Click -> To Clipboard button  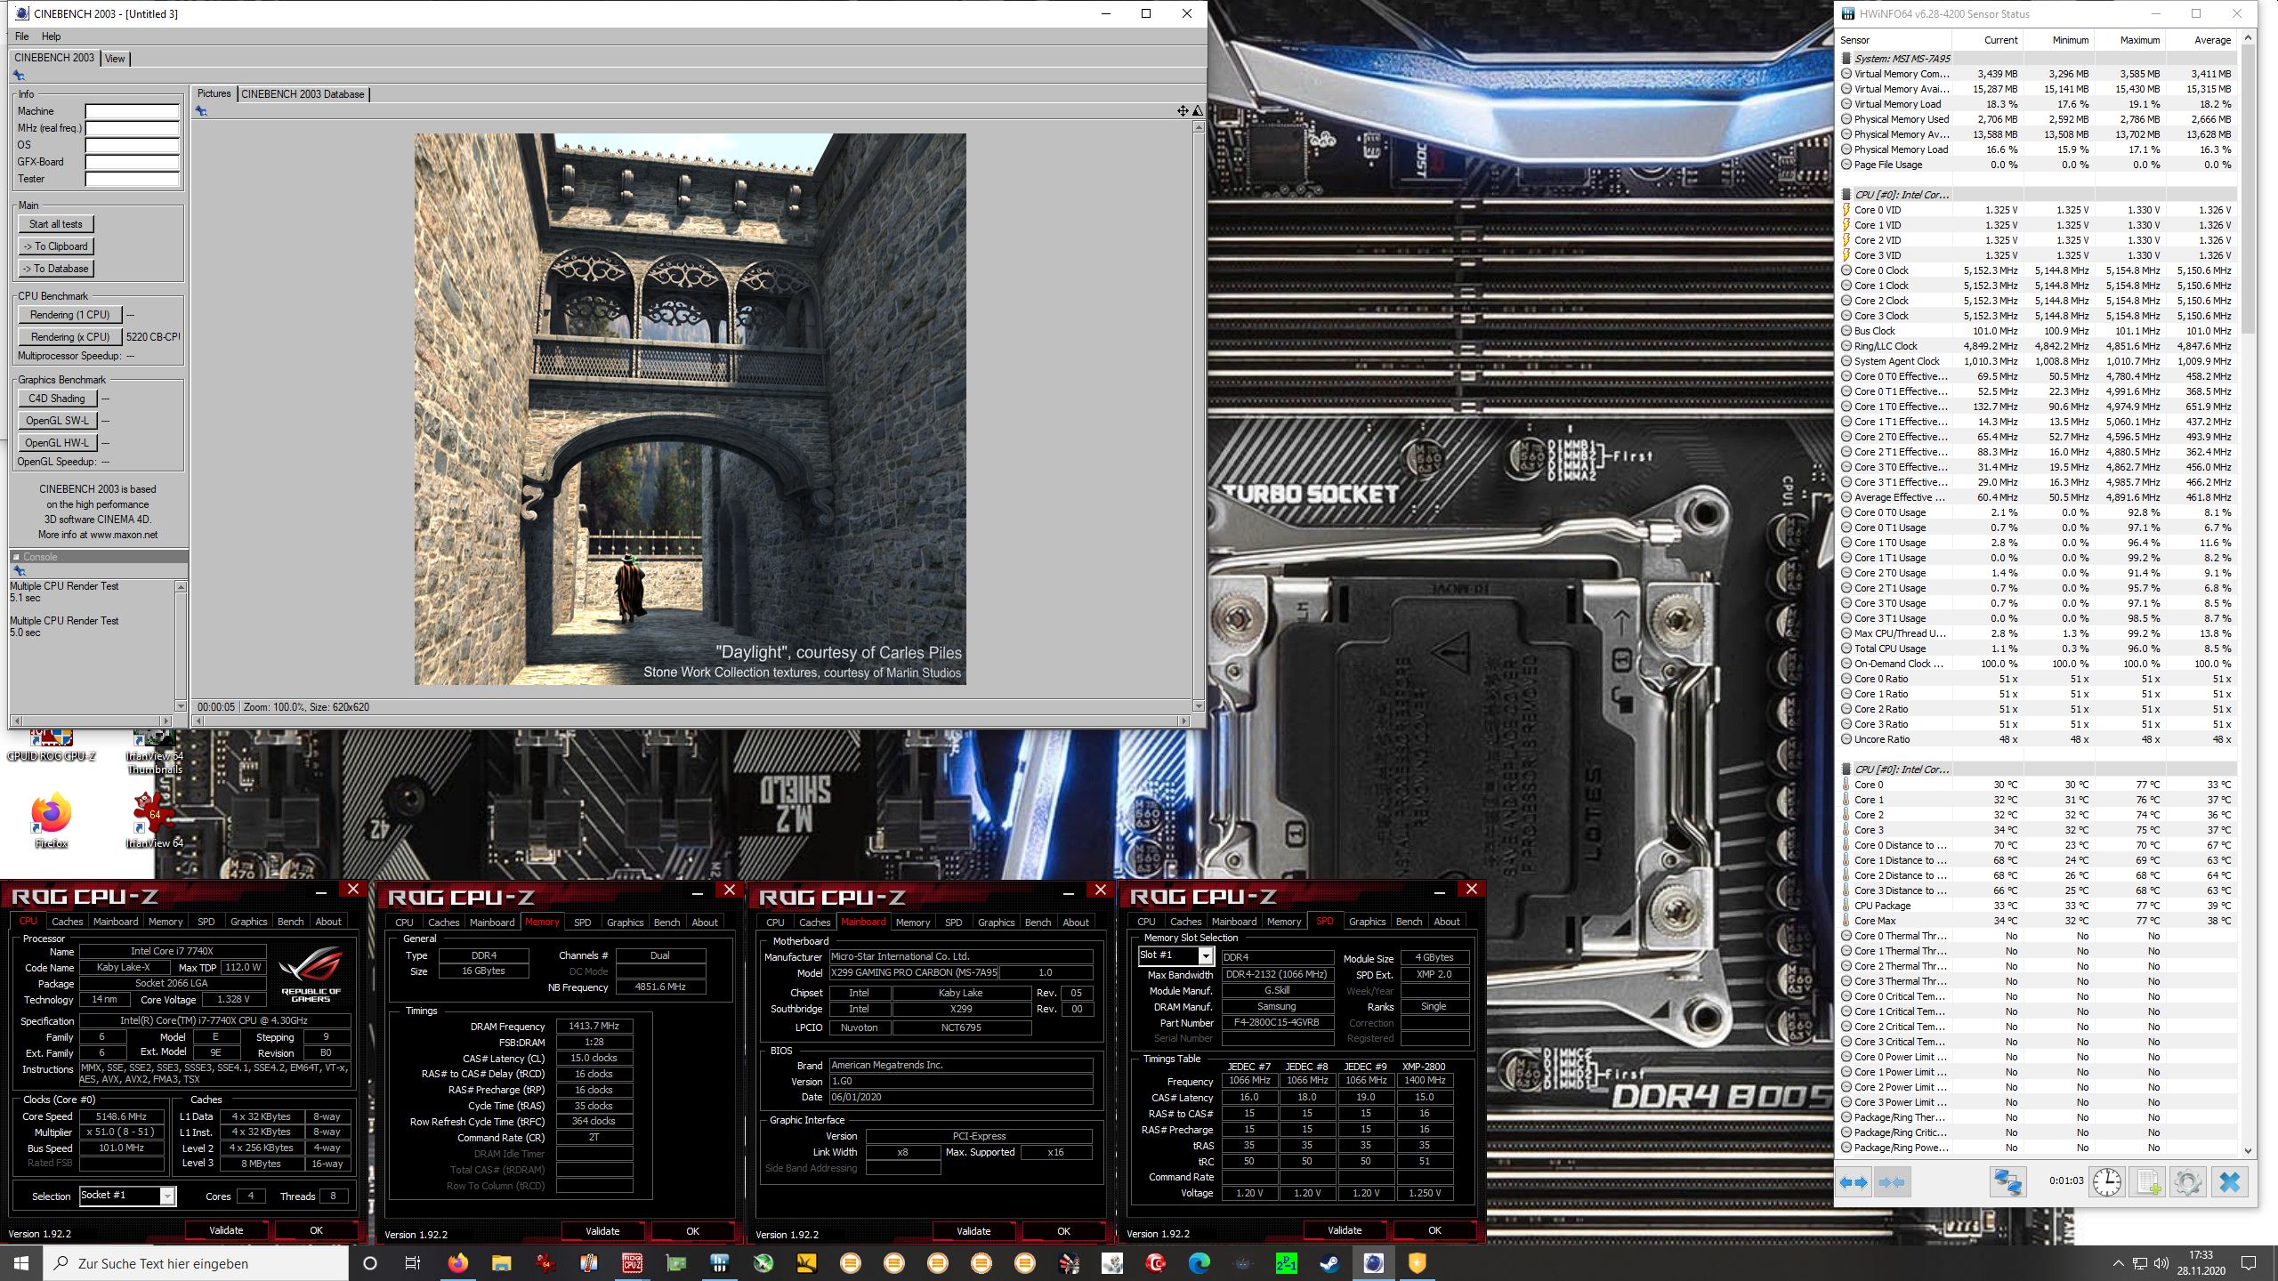tap(56, 246)
